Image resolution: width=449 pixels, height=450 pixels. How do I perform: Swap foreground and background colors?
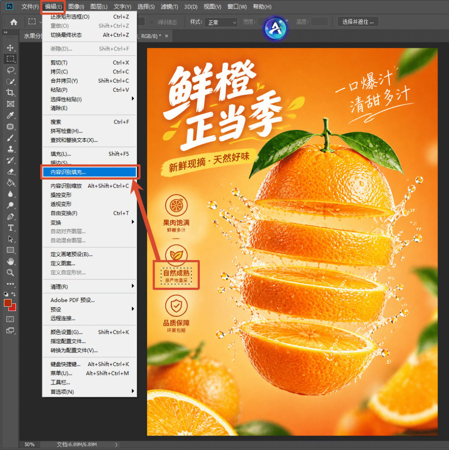[14, 294]
